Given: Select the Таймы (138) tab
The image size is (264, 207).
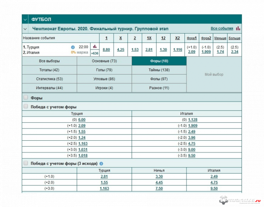Looking at the screenshot, I should (x=159, y=70).
